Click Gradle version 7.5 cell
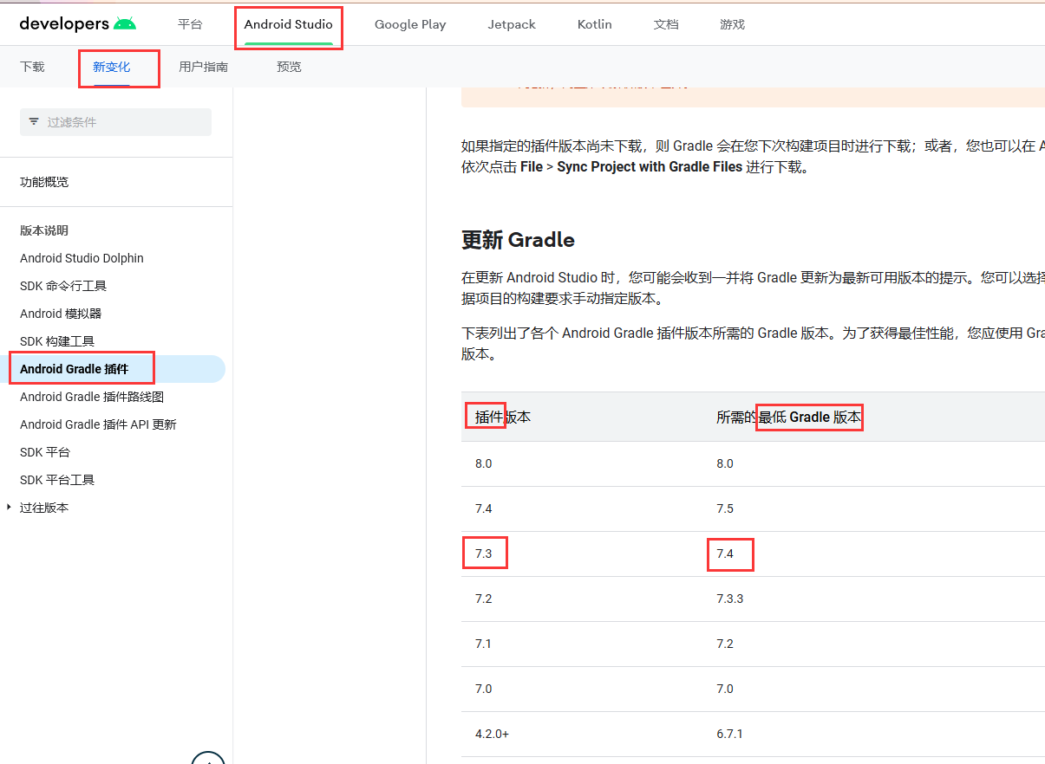This screenshot has height=764, width=1045. click(x=725, y=509)
